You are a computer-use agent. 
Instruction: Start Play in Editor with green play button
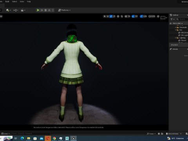38,10
